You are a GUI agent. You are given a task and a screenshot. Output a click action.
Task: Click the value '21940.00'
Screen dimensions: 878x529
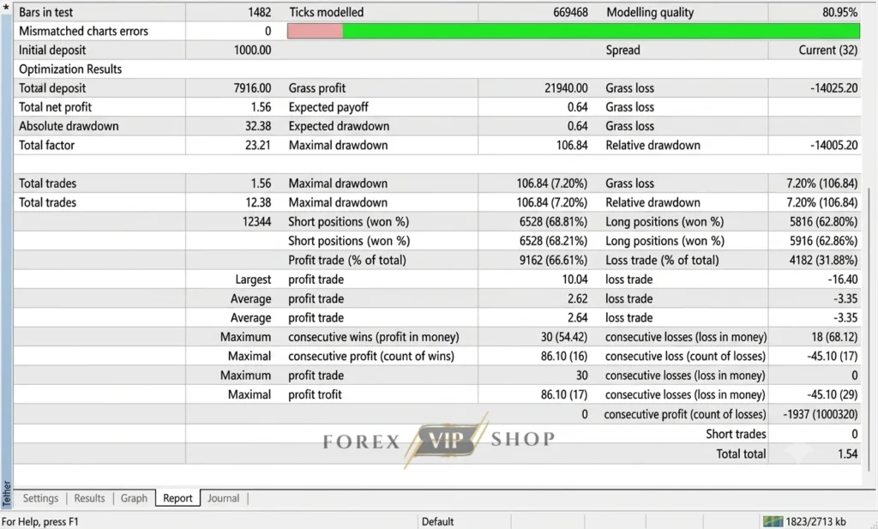(x=566, y=88)
